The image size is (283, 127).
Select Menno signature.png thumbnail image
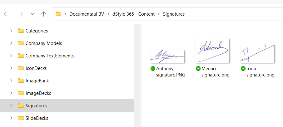click(212, 51)
